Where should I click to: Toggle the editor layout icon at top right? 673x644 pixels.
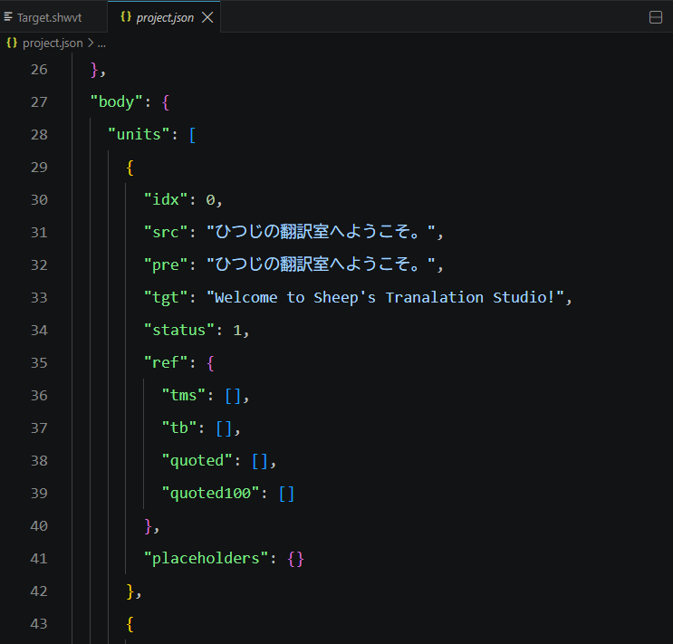[656, 17]
